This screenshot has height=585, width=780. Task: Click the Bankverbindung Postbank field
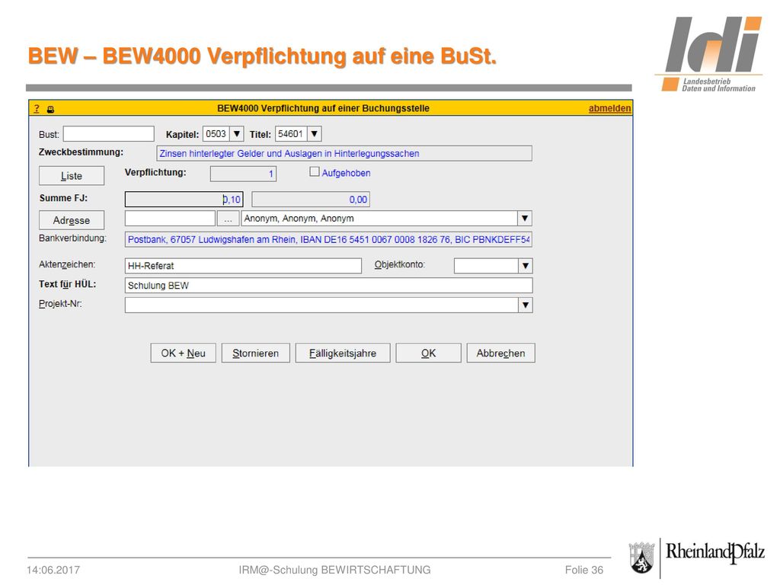tap(328, 239)
